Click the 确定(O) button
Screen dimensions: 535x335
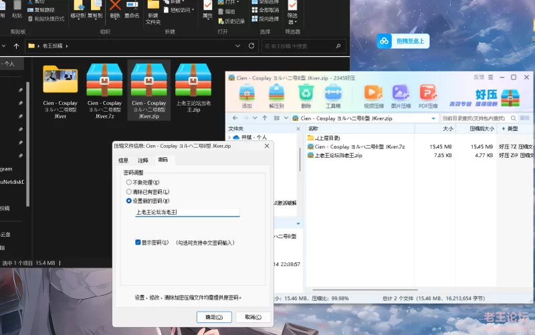(x=214, y=317)
